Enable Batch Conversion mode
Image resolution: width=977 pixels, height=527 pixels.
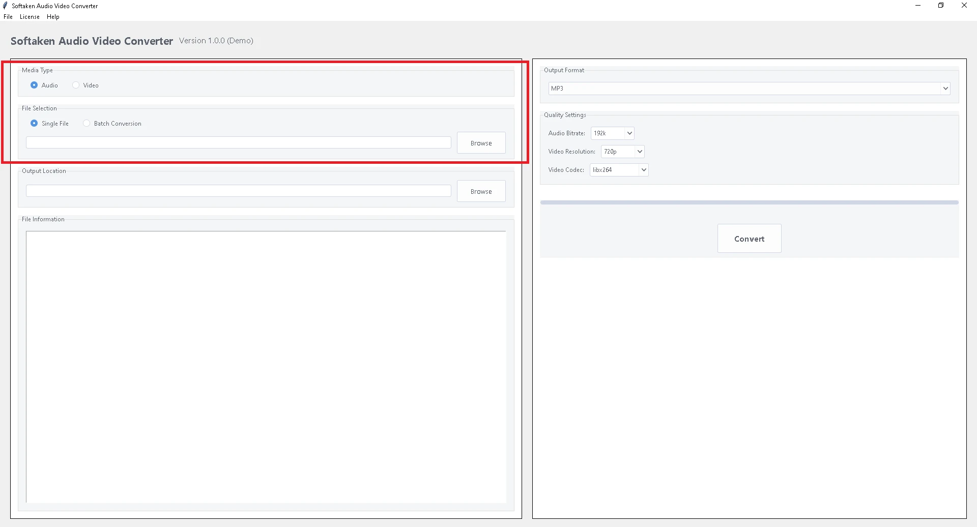coord(86,123)
